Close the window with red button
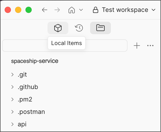The height and width of the screenshot is (132, 161). click(8, 10)
